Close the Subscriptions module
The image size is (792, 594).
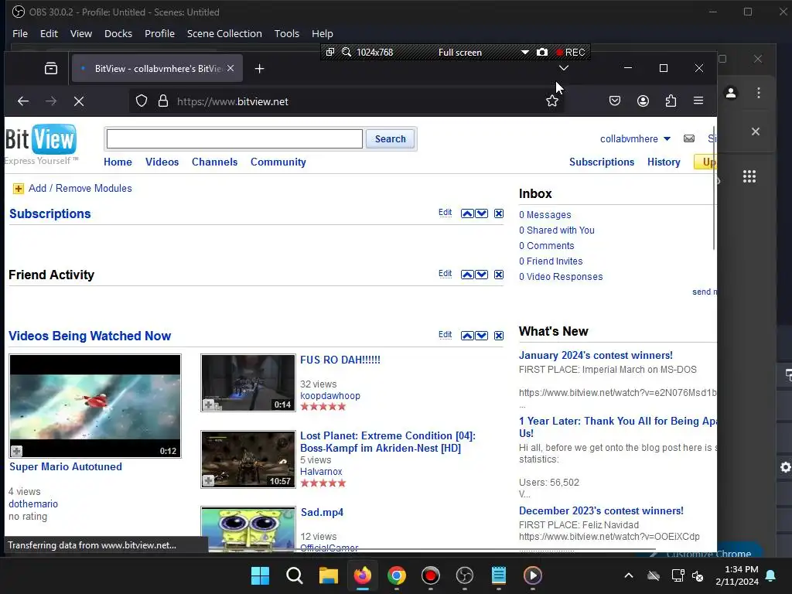499,213
